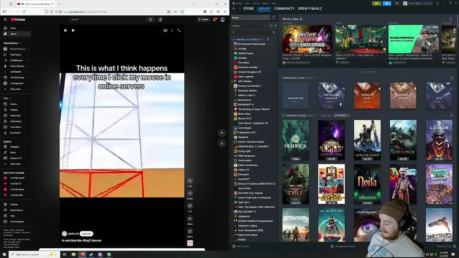Subscribe to the R3AL3R channel

(86, 234)
